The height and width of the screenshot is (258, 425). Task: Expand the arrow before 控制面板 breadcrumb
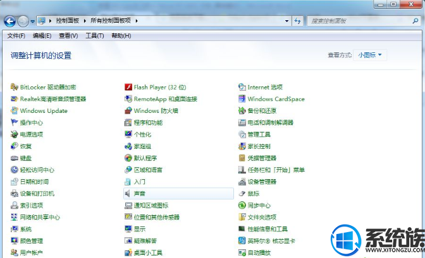coord(51,21)
